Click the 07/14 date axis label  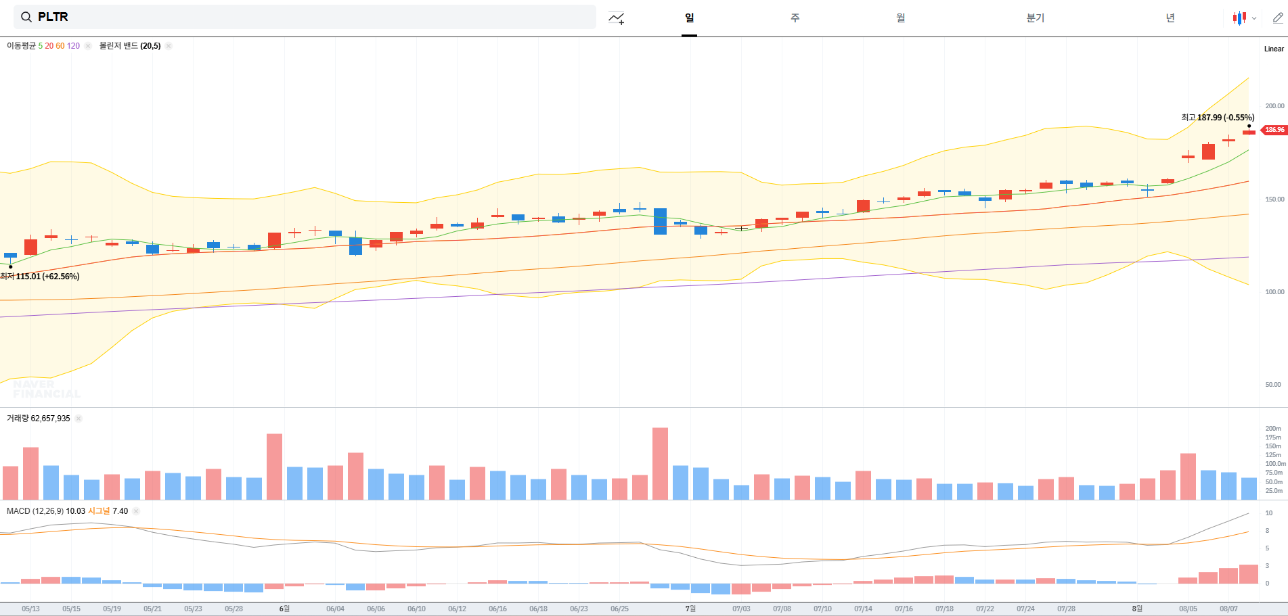863,609
